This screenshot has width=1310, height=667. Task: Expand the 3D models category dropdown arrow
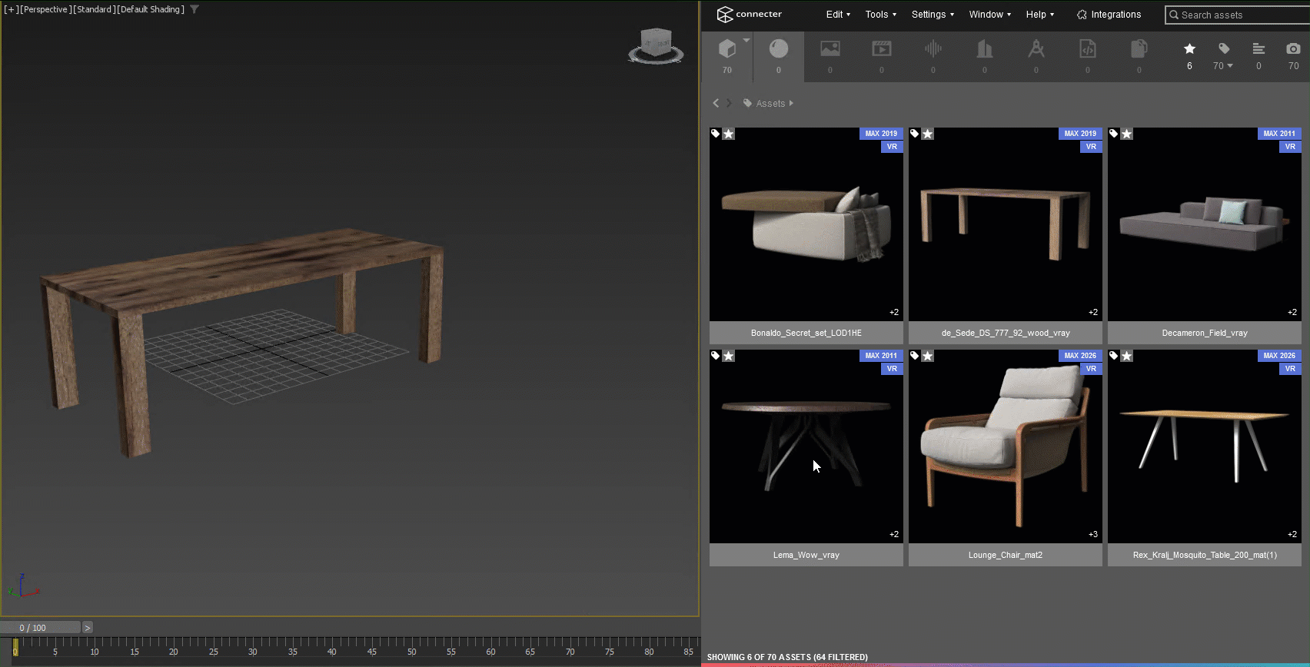(746, 40)
